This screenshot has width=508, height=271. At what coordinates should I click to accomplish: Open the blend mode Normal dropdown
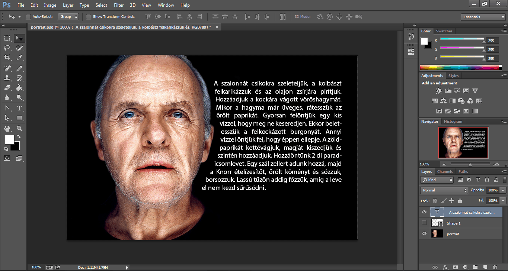(x=444, y=190)
